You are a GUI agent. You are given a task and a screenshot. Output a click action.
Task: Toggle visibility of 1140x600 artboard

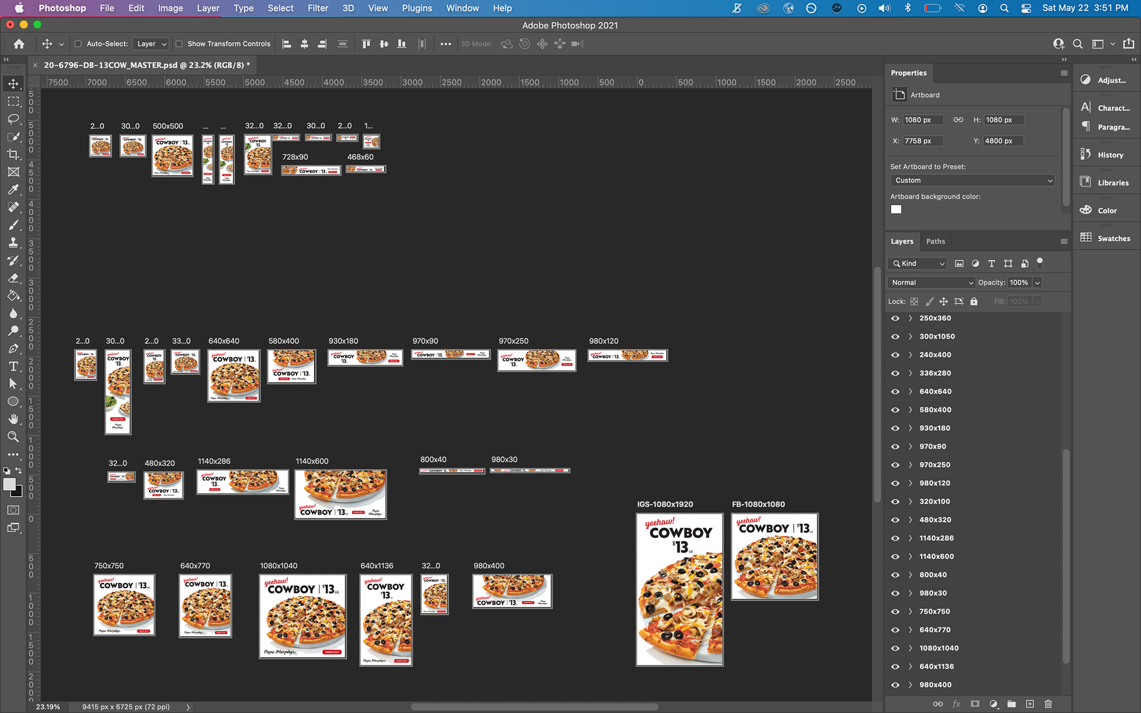click(x=895, y=557)
